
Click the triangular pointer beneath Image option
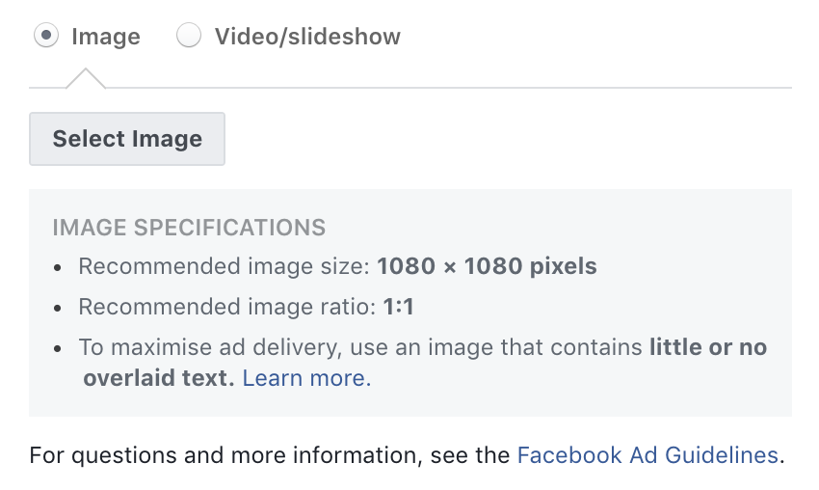(x=86, y=78)
